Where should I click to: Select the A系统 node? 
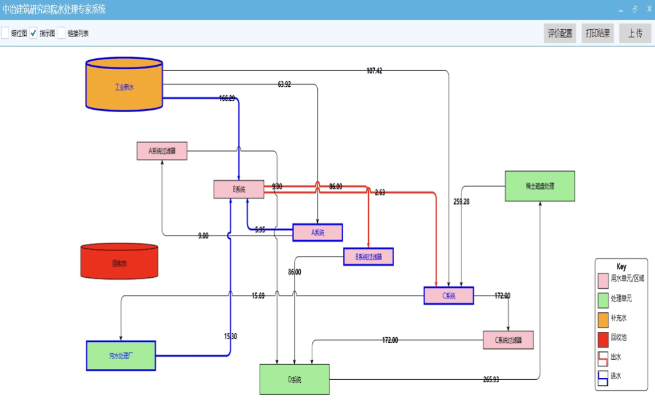tap(318, 233)
